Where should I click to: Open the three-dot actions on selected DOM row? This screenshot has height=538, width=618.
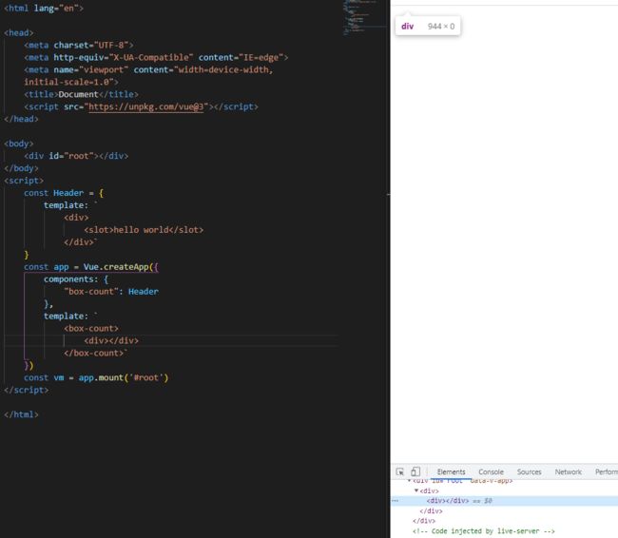pos(395,501)
